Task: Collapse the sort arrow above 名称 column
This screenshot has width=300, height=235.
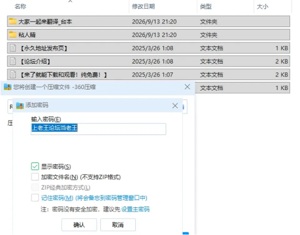Action: (x=70, y=2)
